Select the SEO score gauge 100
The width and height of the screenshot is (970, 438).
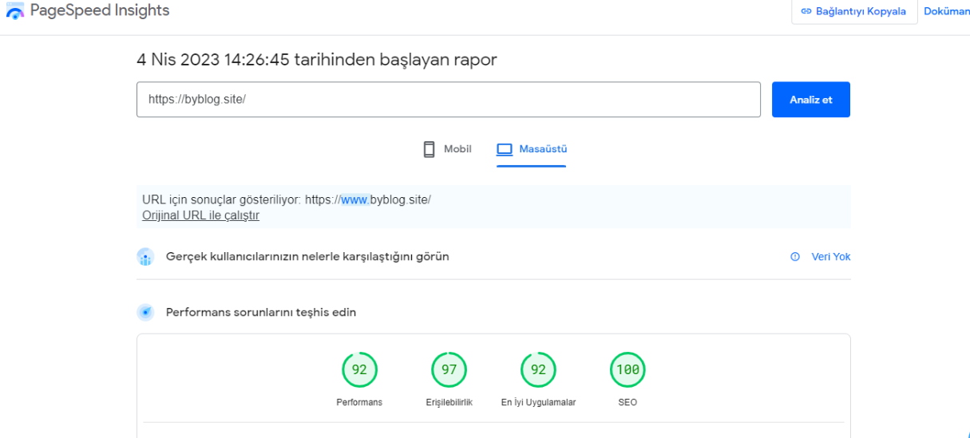pyautogui.click(x=628, y=370)
